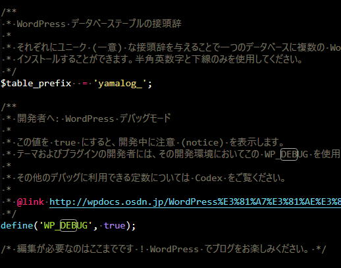Viewport: 341px width, 268px height.
Task: Click the word true in Japanese comment
Action: coord(65,142)
